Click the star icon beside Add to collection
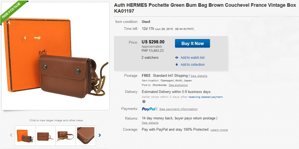The height and width of the screenshot is (149, 299). click(177, 65)
